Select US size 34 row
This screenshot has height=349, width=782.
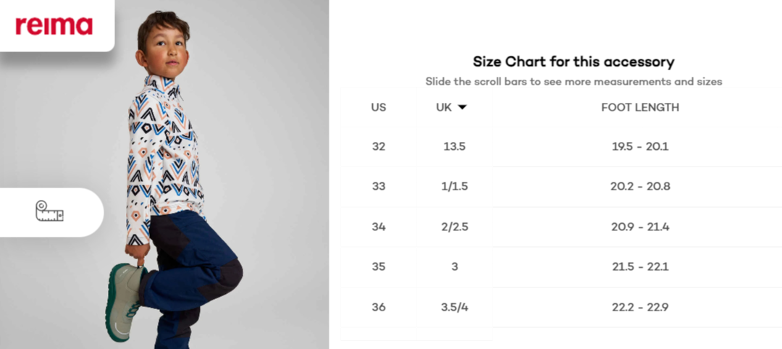[x=561, y=227]
